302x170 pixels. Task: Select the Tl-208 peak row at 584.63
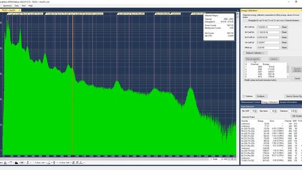tap(271, 136)
